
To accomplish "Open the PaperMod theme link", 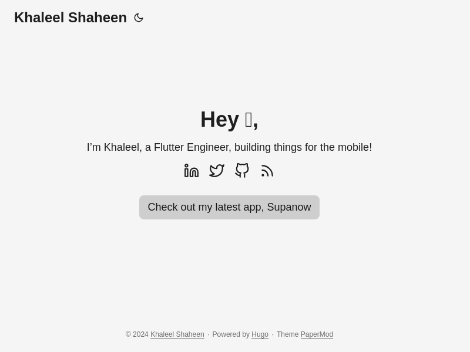I will pos(317,334).
